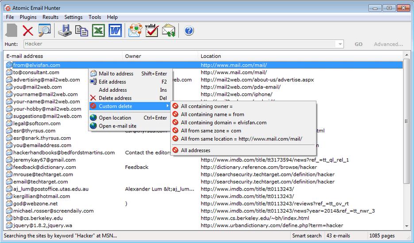Select All from same zone = com
Screen dimensions: 414x243
243,131
